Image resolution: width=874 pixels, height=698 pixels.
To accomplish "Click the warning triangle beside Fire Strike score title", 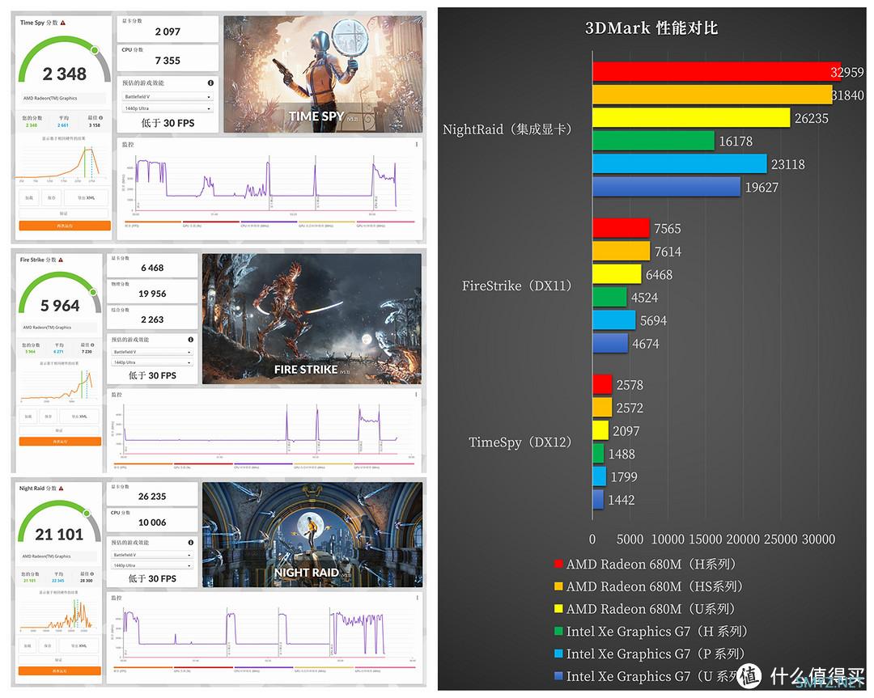I will click(x=61, y=260).
